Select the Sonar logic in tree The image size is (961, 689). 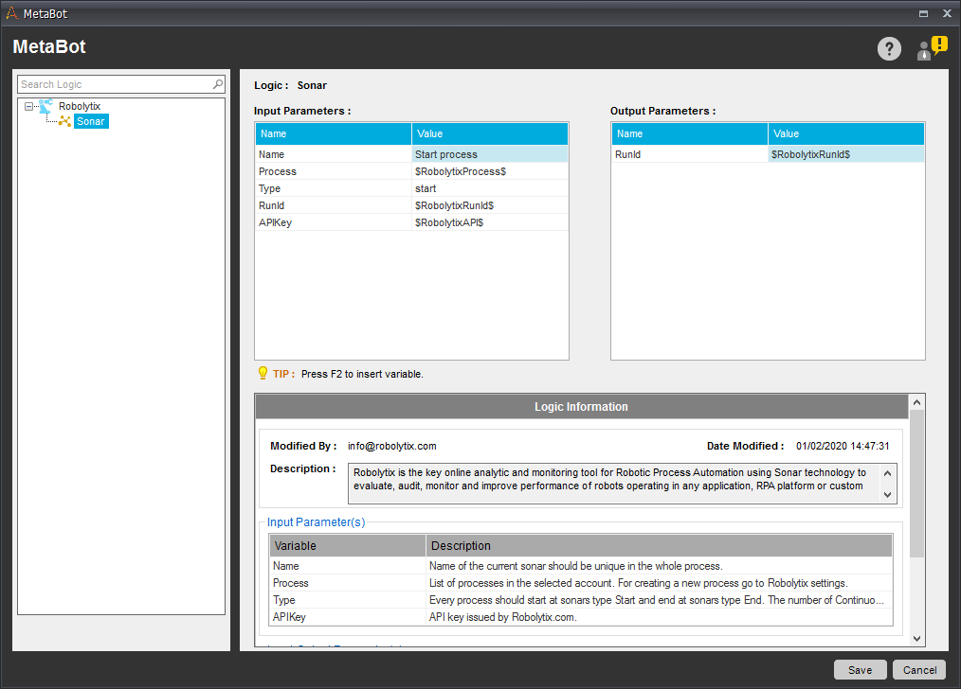point(91,121)
